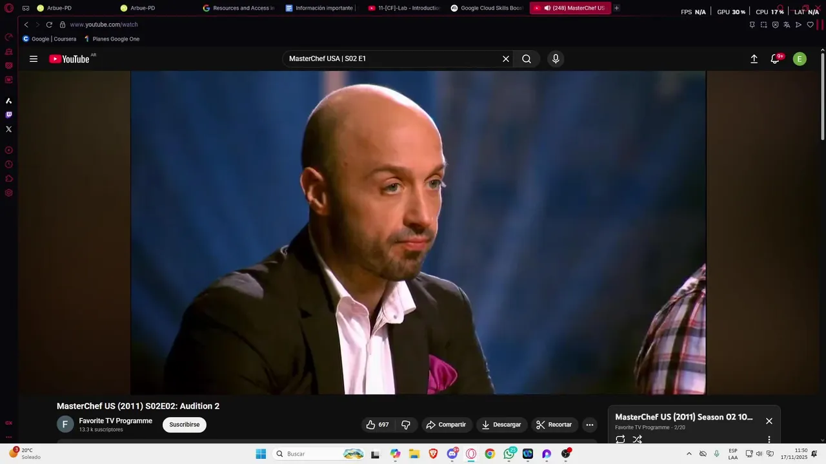Close the Season 02 playlist panel
The width and height of the screenshot is (826, 464).
click(x=769, y=421)
